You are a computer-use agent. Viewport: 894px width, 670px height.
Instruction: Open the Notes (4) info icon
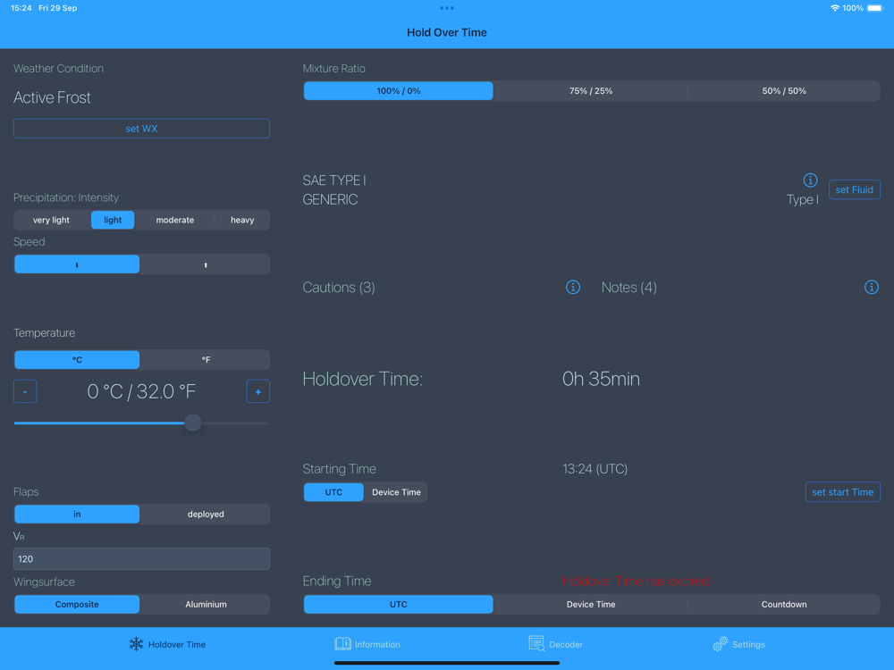[871, 287]
